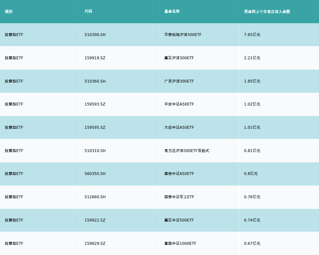Click the 1.01亿元 inflow value

[x=252, y=127]
